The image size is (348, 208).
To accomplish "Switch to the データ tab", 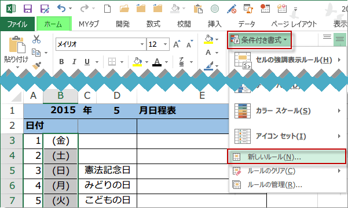I will [247, 24].
